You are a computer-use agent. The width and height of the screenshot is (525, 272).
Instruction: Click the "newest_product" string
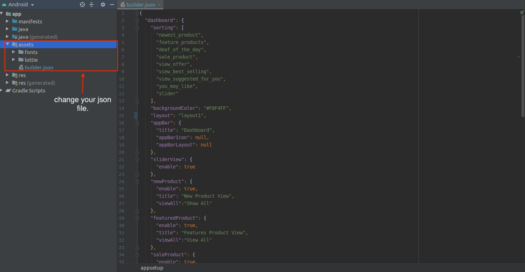point(178,35)
